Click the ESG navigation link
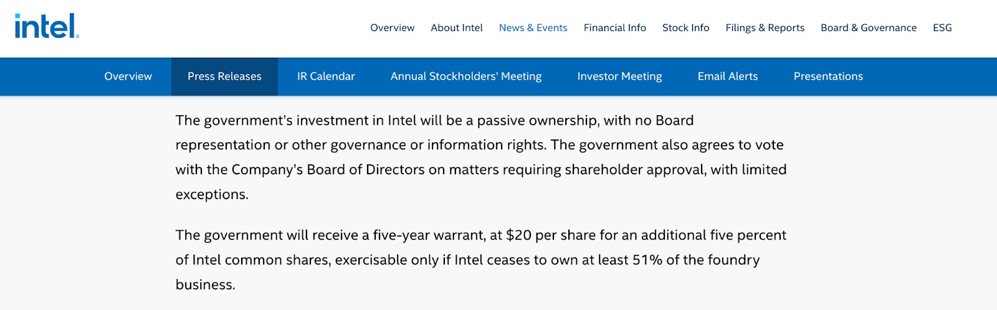This screenshot has height=310, width=997. [942, 28]
